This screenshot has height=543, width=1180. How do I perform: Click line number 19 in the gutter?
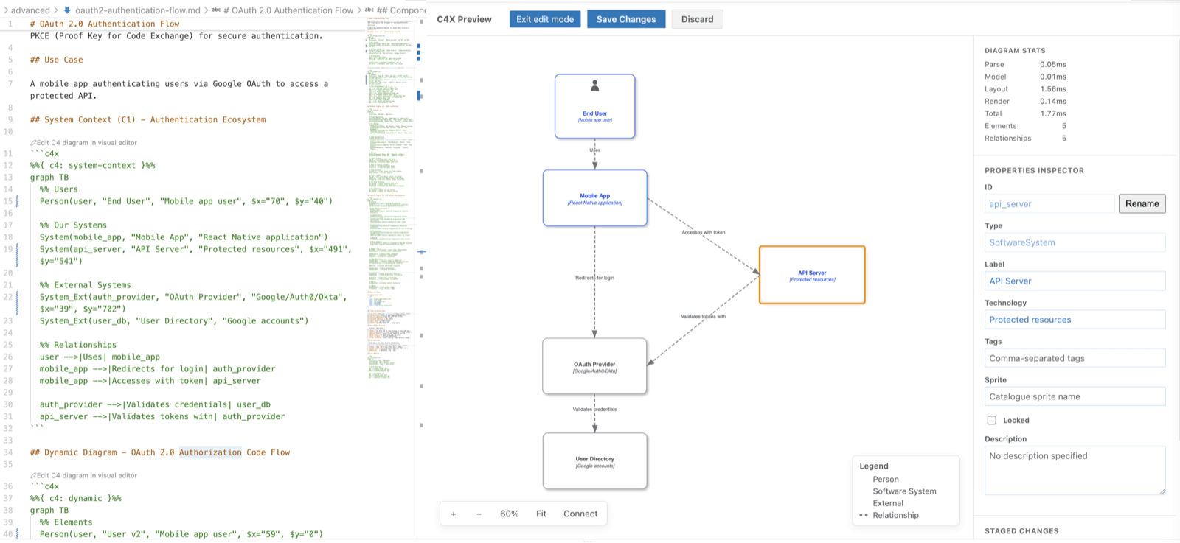pyautogui.click(x=8, y=249)
